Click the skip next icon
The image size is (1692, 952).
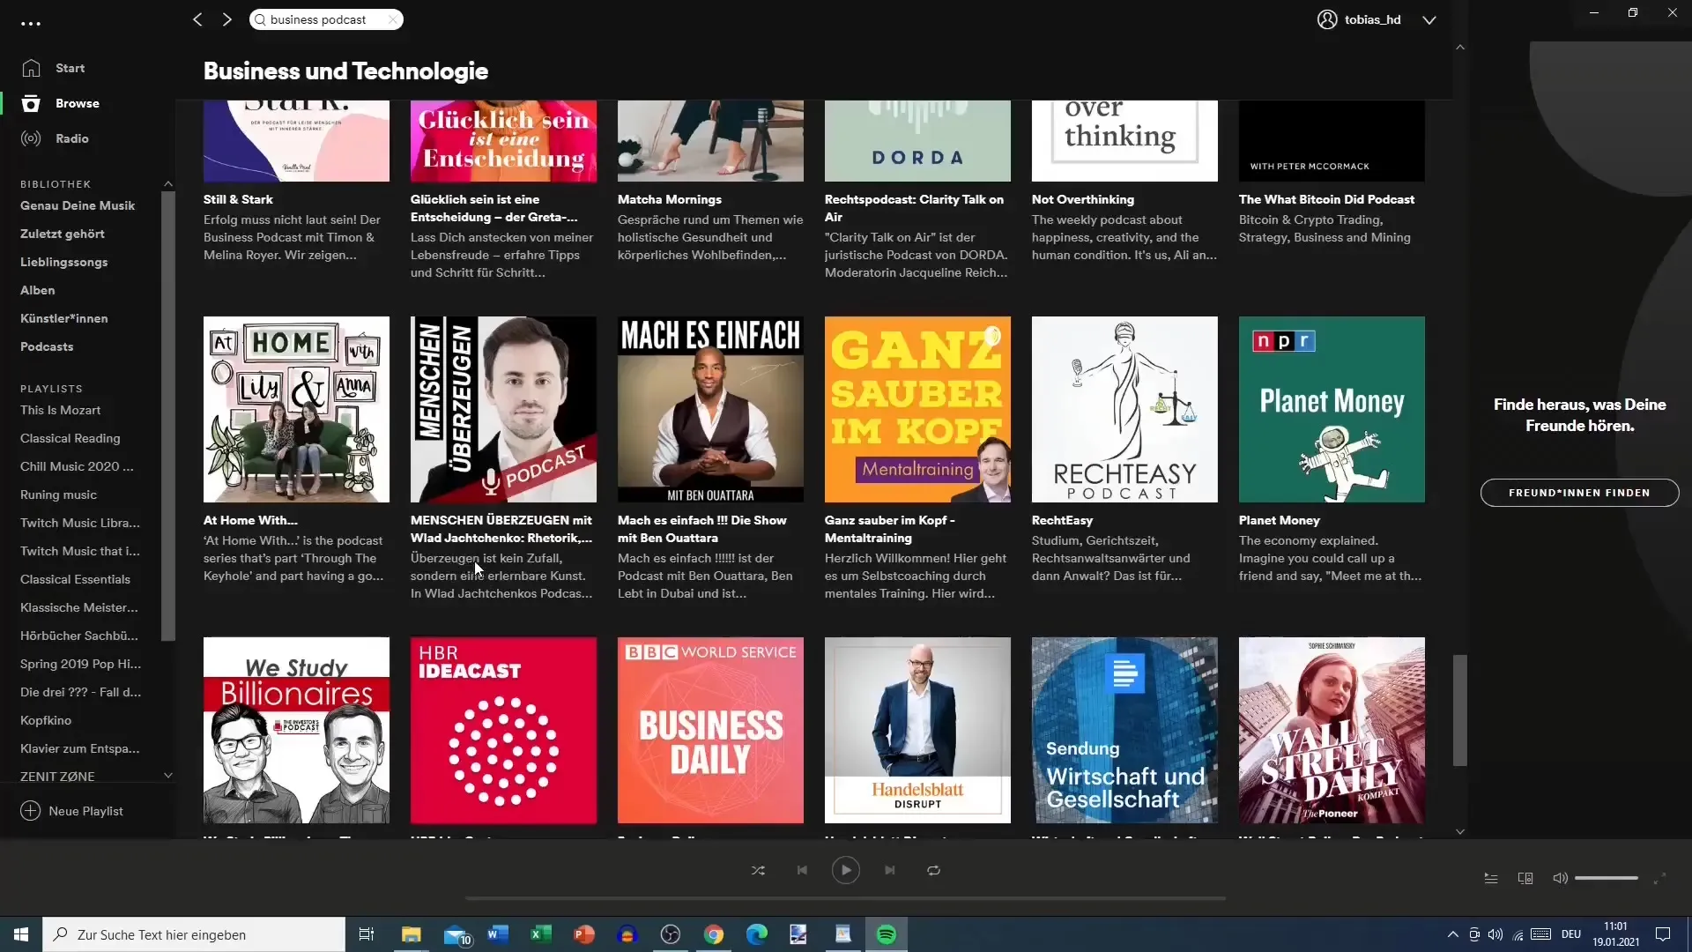[x=889, y=869]
